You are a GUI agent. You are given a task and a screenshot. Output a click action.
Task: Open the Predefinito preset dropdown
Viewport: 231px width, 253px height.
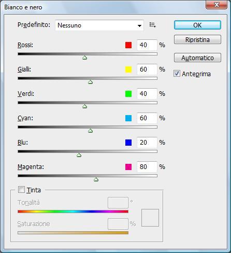coord(99,25)
